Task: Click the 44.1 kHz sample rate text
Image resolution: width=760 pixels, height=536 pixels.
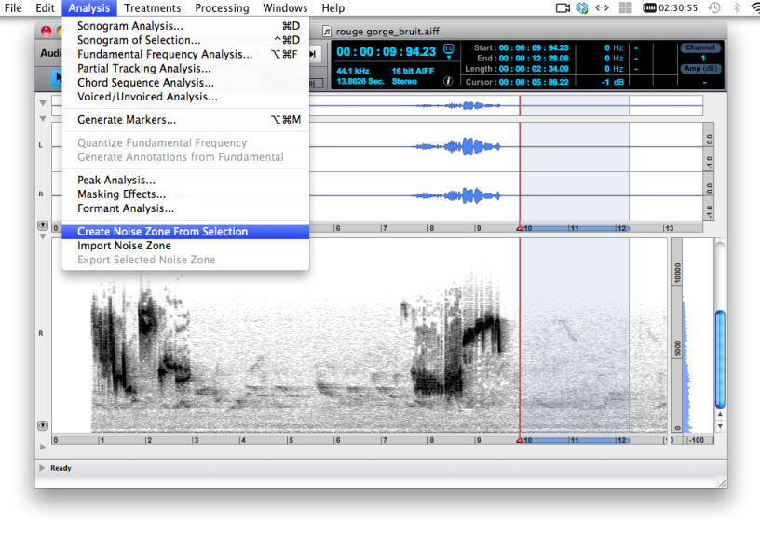Action: point(353,71)
